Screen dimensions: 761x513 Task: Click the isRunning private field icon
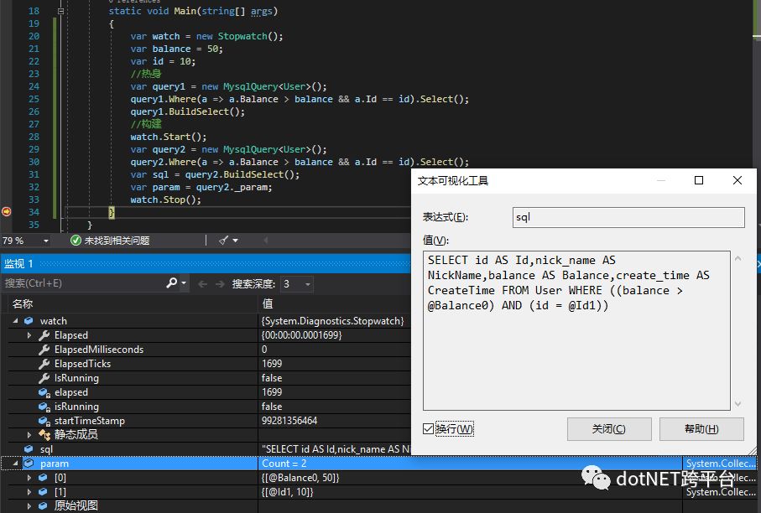coord(44,407)
